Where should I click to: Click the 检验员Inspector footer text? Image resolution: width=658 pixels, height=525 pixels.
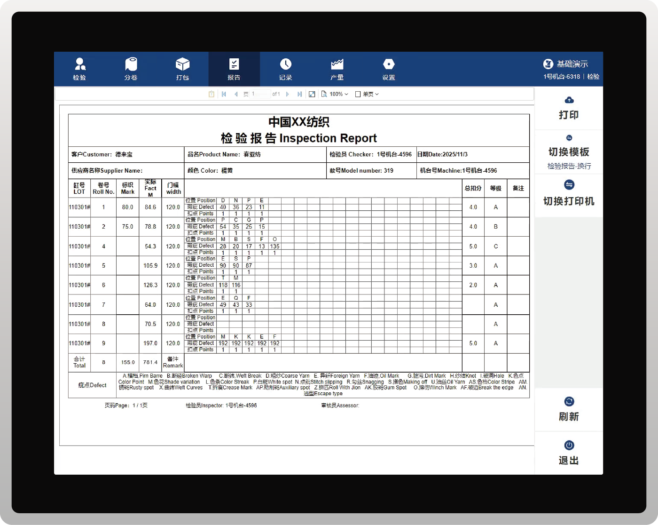[221, 406]
